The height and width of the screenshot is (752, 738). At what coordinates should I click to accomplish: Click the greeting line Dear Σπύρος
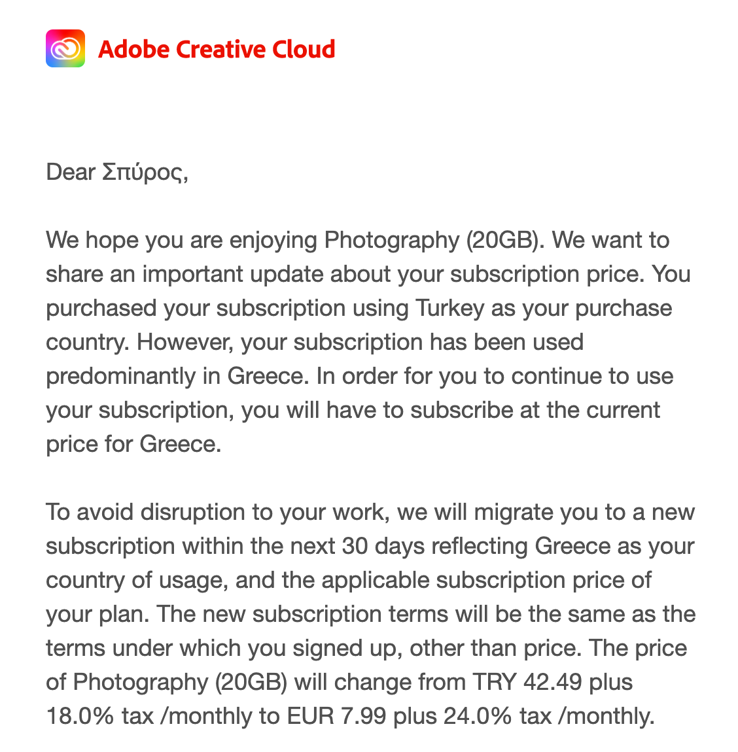tap(116, 173)
